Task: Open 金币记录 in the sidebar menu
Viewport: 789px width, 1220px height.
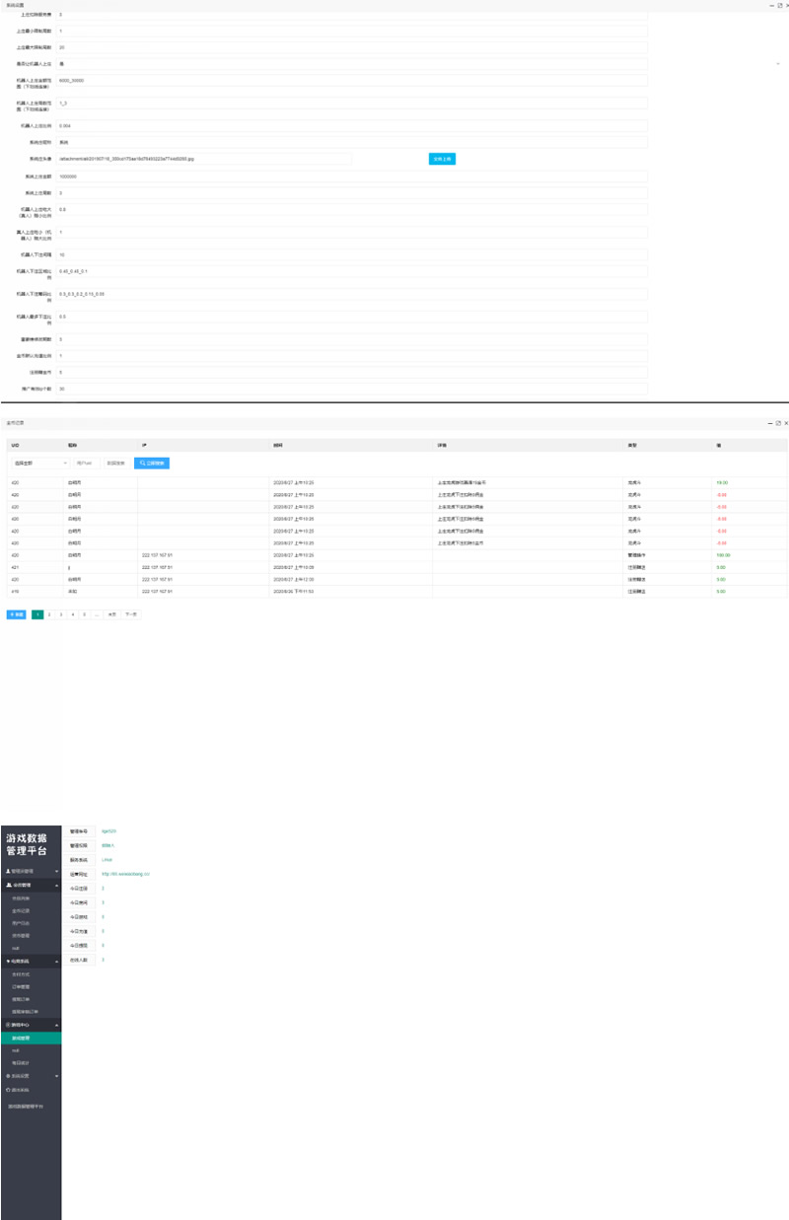Action: [x=21, y=910]
